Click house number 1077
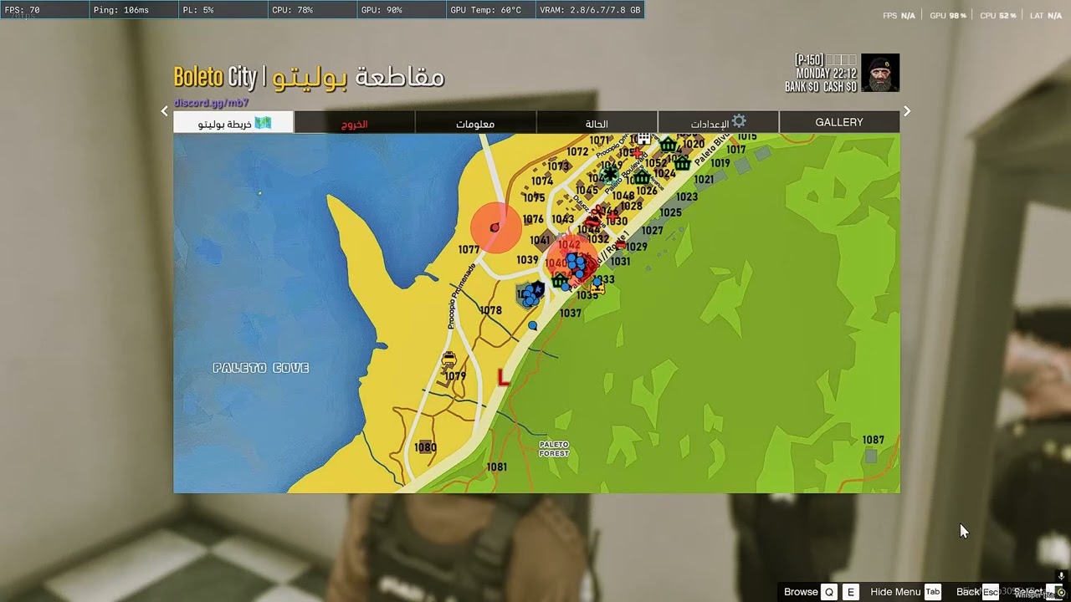Viewport: 1071px width, 602px height. 469,250
